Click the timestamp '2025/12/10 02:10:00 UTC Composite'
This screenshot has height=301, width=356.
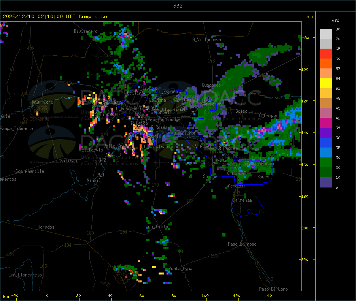click(x=55, y=17)
